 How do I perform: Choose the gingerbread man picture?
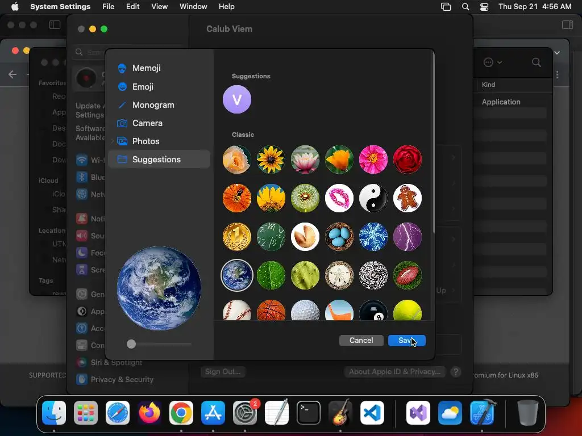pyautogui.click(x=408, y=198)
